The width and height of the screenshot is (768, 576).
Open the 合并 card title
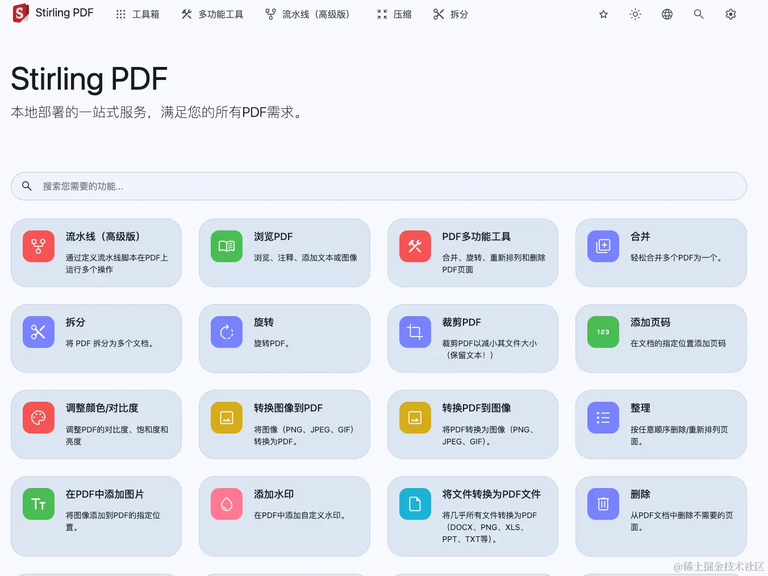coord(640,237)
